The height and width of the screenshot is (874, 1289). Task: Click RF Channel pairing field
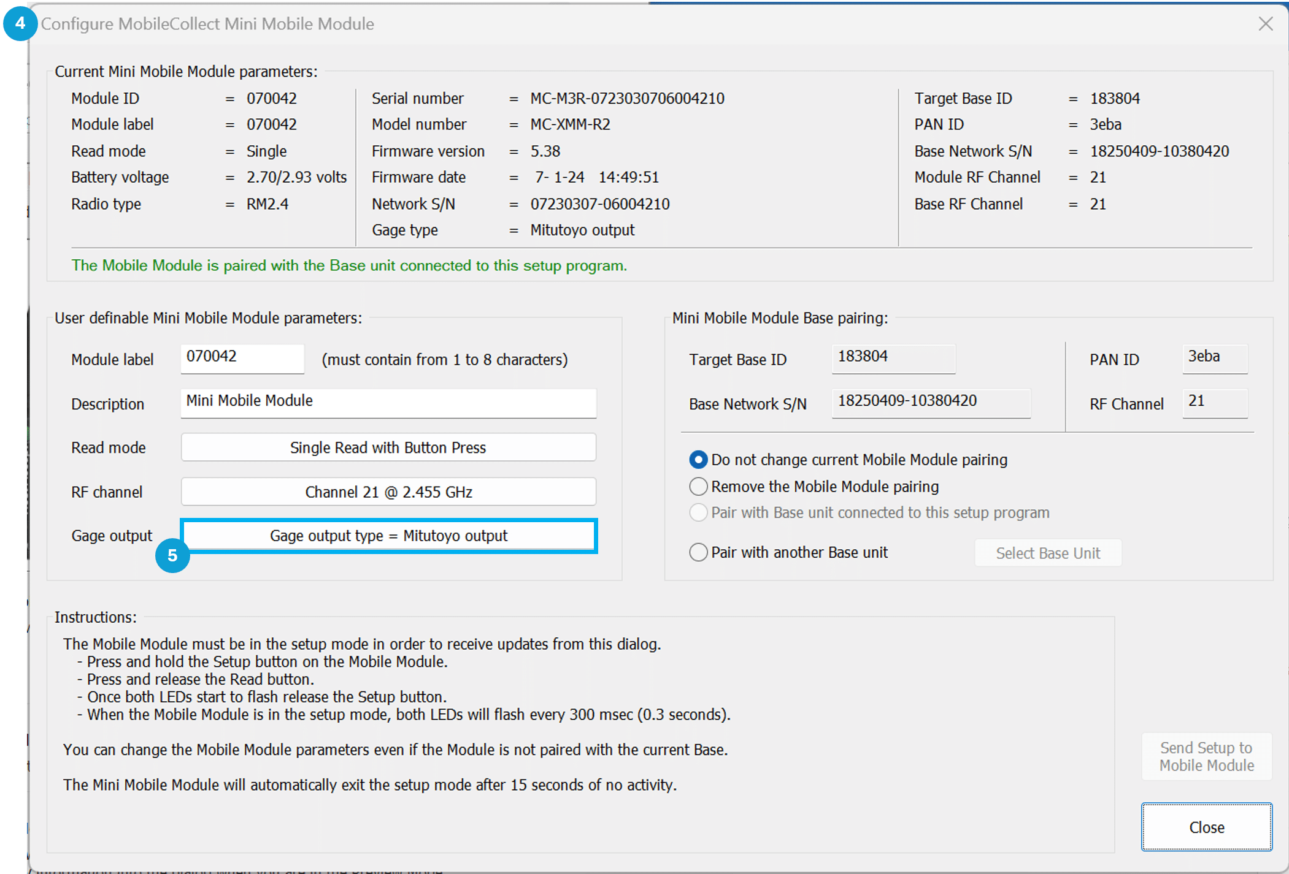[x=1214, y=402]
